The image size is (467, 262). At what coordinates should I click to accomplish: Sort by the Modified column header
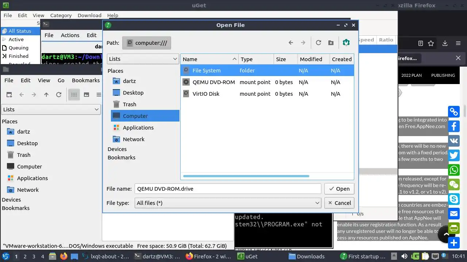point(313,59)
